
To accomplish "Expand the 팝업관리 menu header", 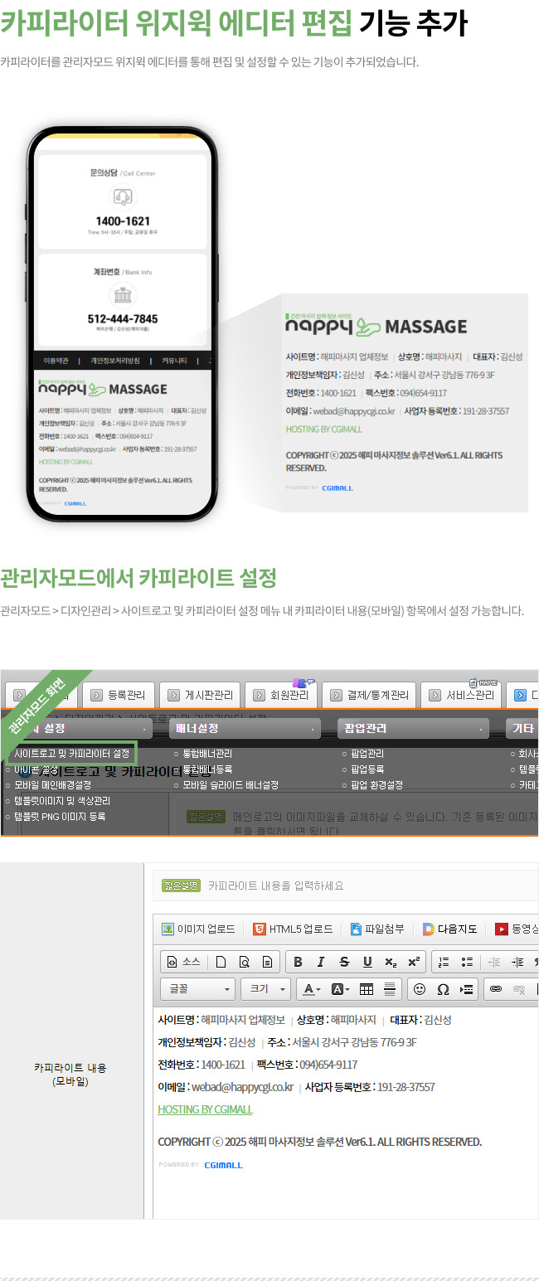I will (414, 729).
